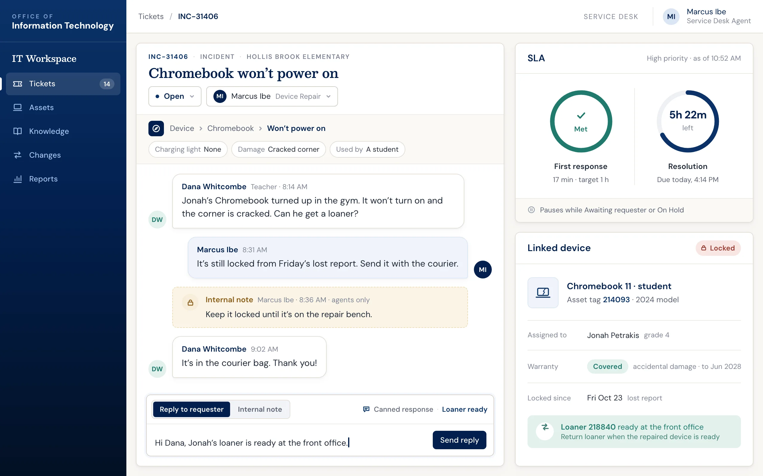Open the Open status dropdown
The height and width of the screenshot is (476, 763).
(x=175, y=96)
